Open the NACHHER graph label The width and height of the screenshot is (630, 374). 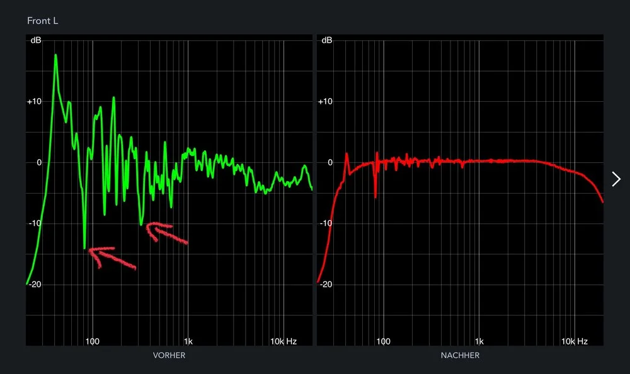(460, 355)
